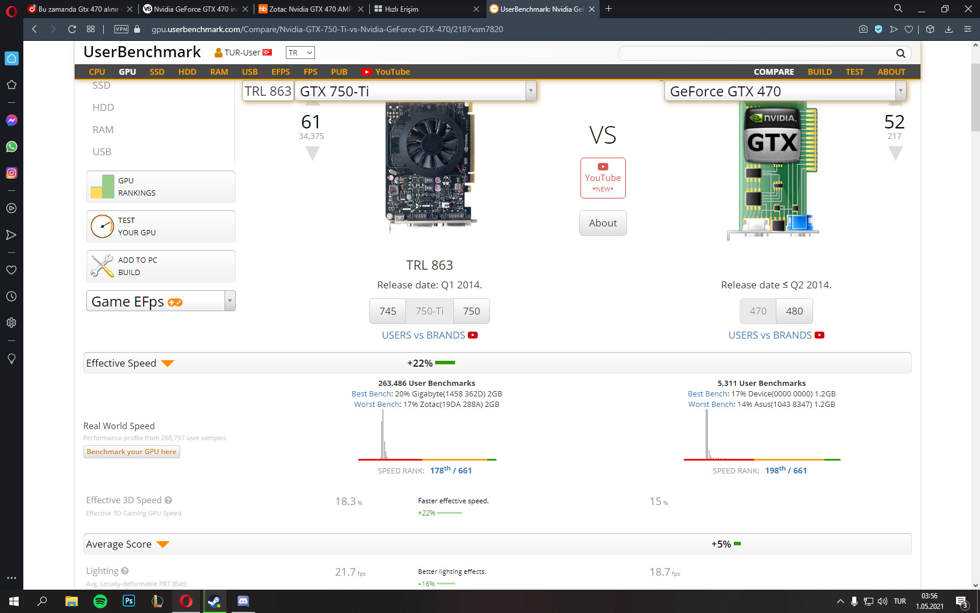This screenshot has width=980, height=613.
Task: Open the SSD navigation tab
Action: [157, 72]
